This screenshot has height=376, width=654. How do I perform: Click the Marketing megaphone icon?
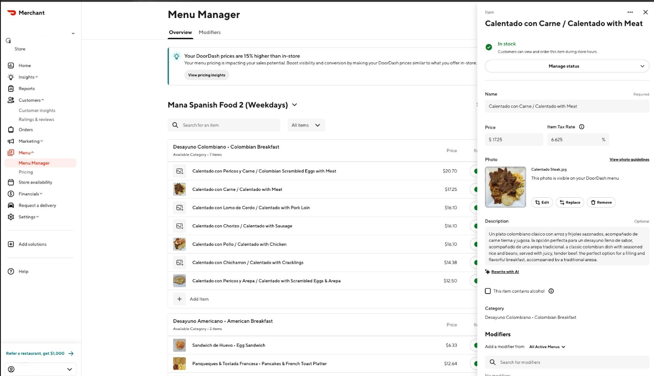pos(11,141)
